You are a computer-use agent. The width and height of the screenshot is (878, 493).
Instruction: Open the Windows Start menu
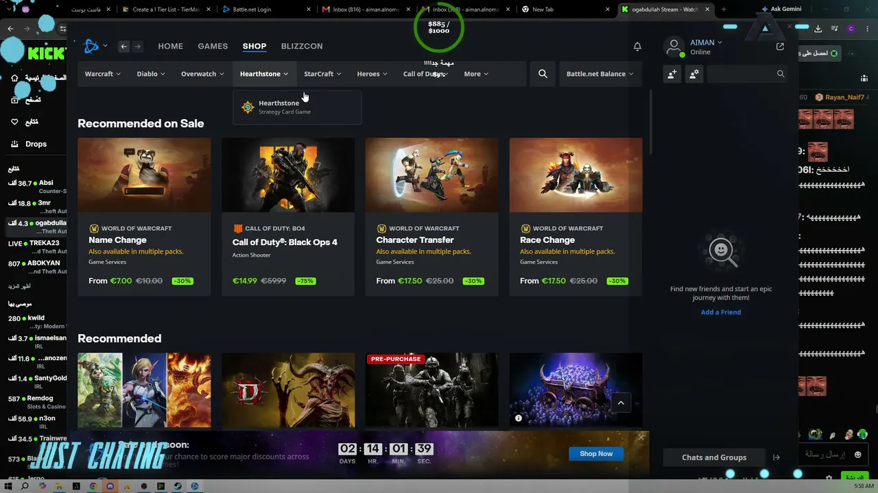(8, 486)
